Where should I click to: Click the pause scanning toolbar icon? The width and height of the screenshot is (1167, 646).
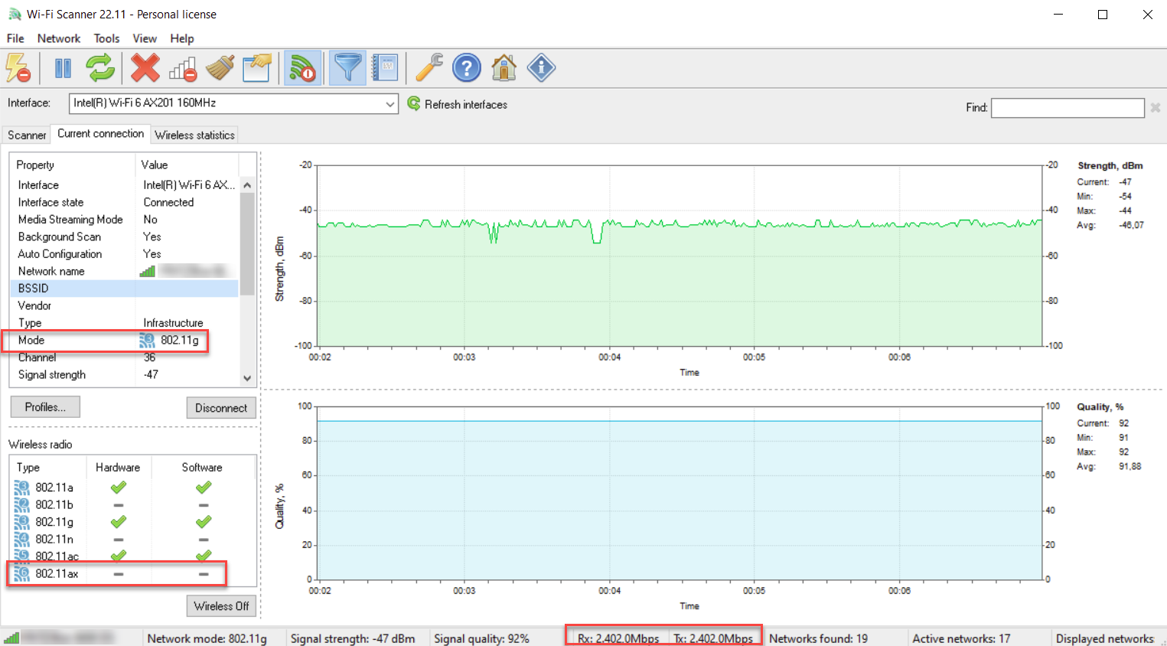point(63,69)
